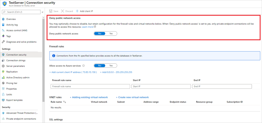Click the Advanced Threat Protection shield icon
This screenshot has height=123, width=262.
click(x=3, y=113)
